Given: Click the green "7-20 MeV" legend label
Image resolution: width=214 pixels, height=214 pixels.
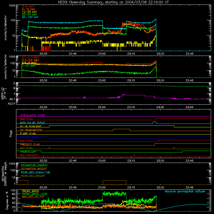Looking at the screenshot, I should 29,66.
